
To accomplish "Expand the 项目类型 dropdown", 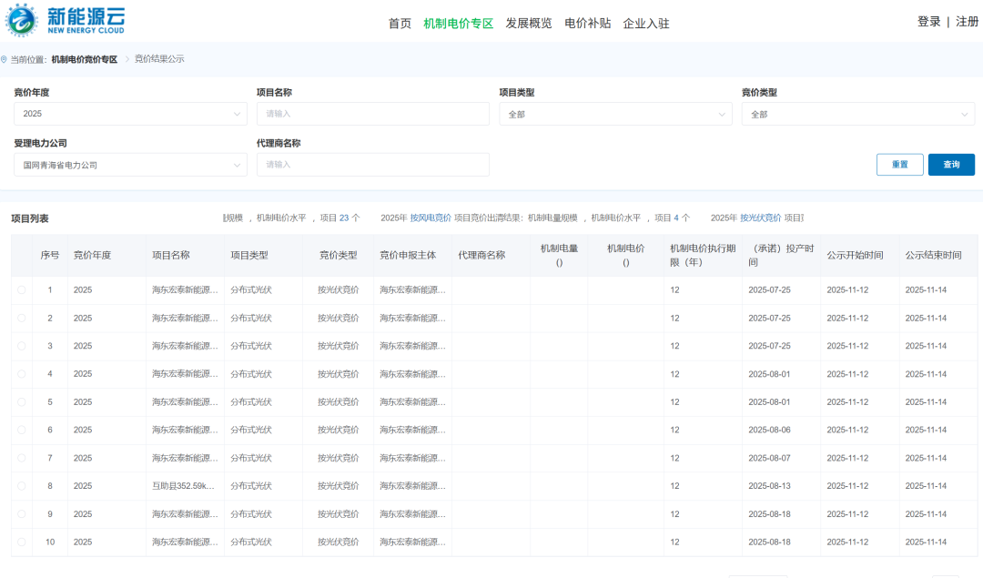I will (x=615, y=114).
